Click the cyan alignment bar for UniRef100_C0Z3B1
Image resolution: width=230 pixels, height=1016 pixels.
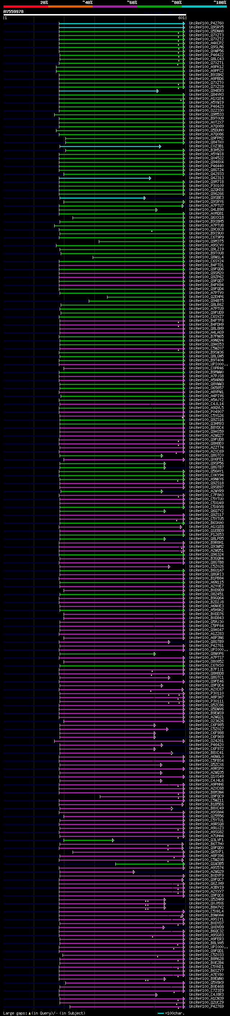click(x=110, y=146)
